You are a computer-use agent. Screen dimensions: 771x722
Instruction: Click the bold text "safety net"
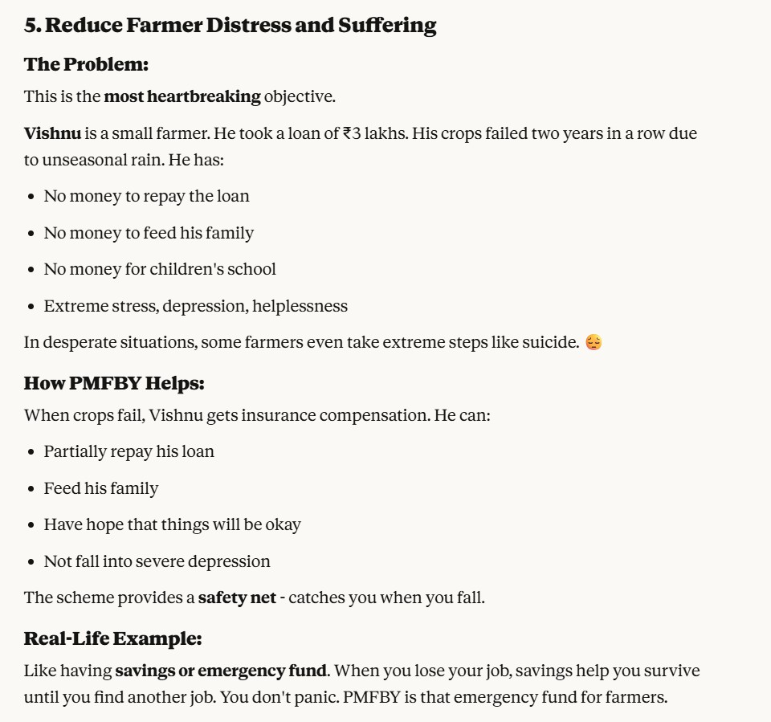pyautogui.click(x=237, y=598)
